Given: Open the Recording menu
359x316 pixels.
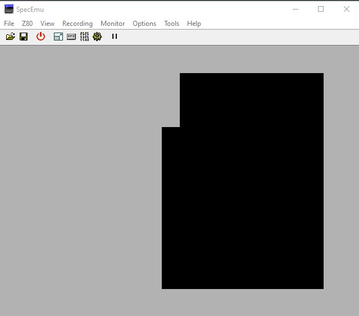Looking at the screenshot, I should tap(78, 24).
